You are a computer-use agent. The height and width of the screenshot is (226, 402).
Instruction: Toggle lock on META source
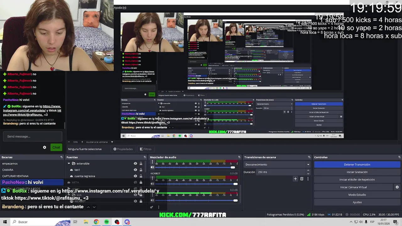pos(141,182)
